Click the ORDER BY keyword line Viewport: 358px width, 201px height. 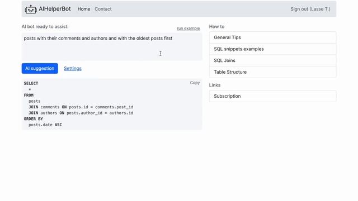[x=34, y=119]
